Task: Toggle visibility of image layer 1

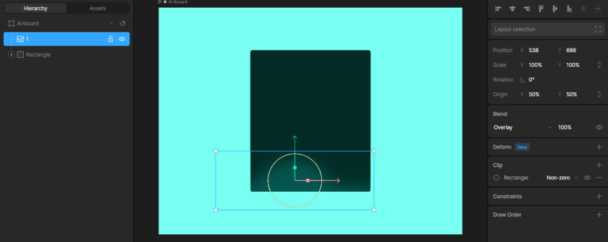Action: 122,39
